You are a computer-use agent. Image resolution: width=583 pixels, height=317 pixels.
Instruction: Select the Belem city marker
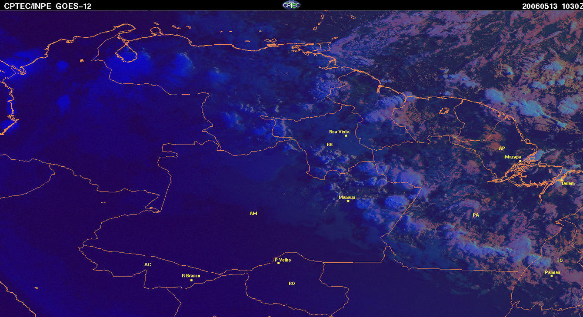click(x=562, y=180)
